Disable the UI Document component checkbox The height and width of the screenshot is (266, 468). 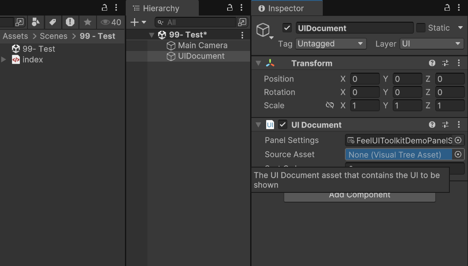(282, 125)
